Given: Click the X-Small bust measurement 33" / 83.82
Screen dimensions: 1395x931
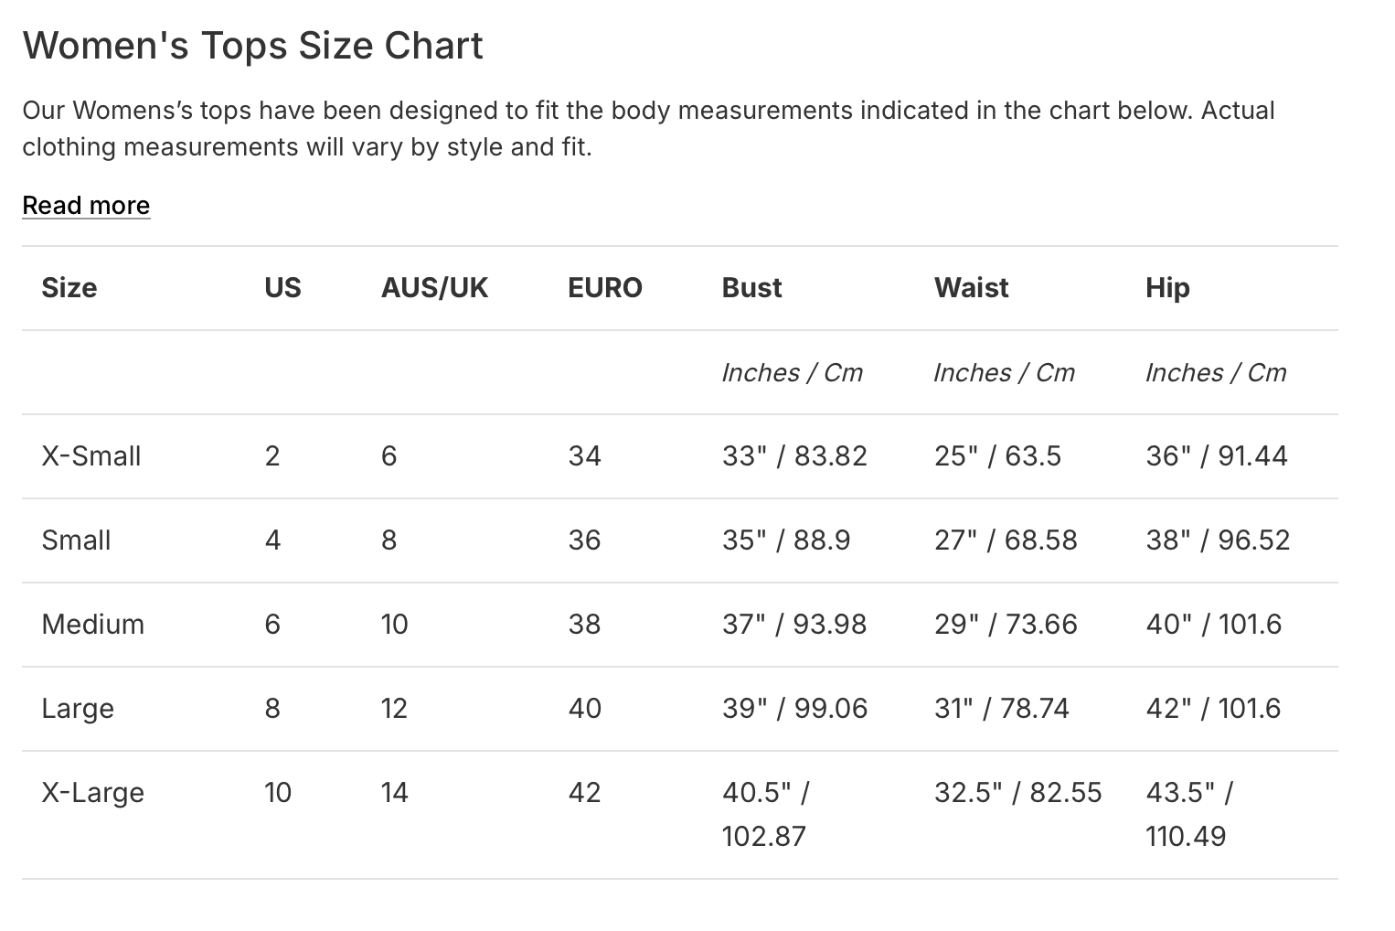Looking at the screenshot, I should 794,456.
